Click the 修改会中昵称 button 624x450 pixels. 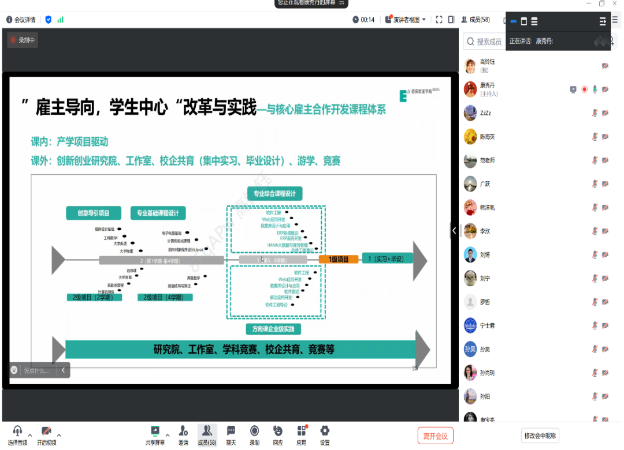(540, 436)
